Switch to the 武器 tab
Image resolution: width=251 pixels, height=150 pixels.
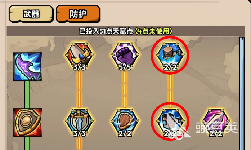tap(31, 14)
